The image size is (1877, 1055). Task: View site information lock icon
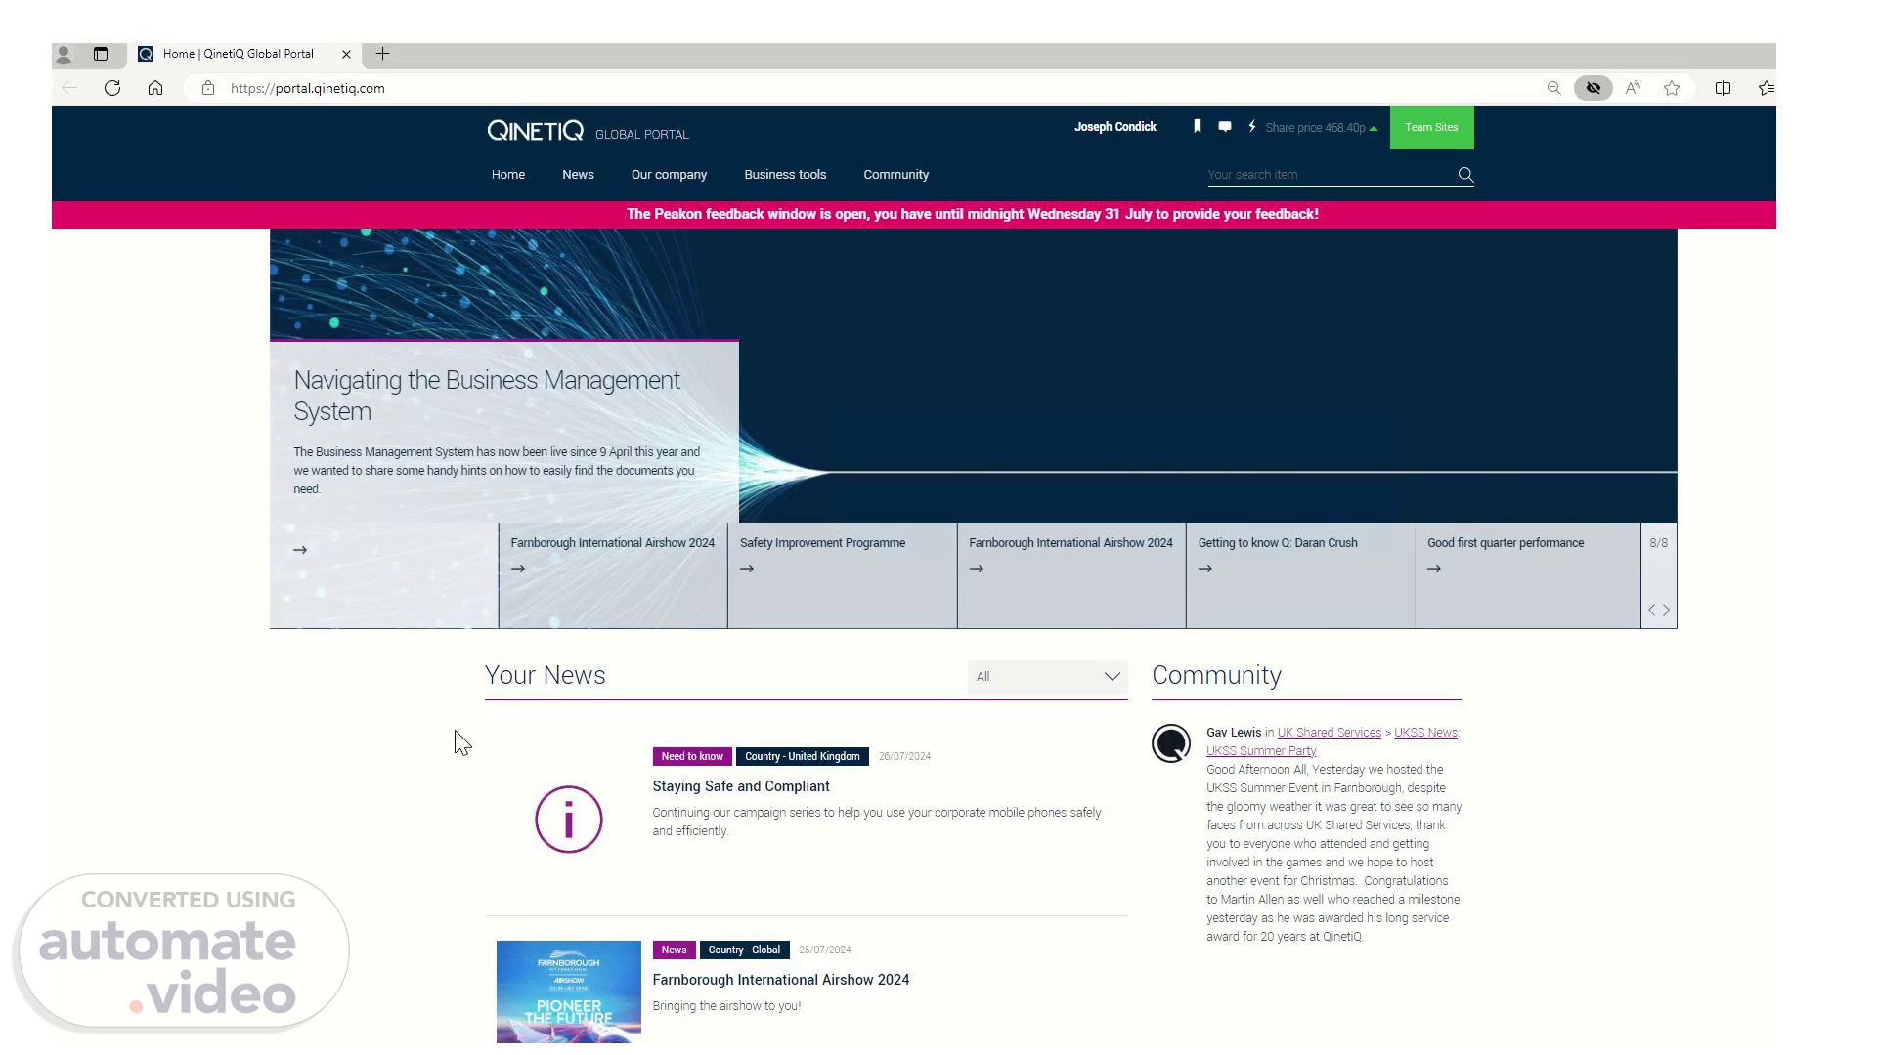(208, 88)
